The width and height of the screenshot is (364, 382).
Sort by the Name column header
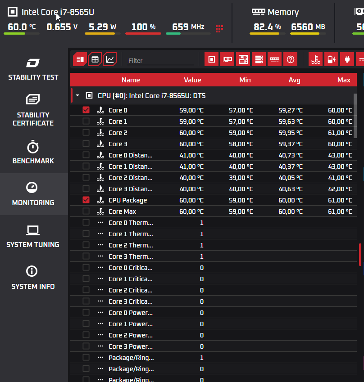pyautogui.click(x=131, y=80)
